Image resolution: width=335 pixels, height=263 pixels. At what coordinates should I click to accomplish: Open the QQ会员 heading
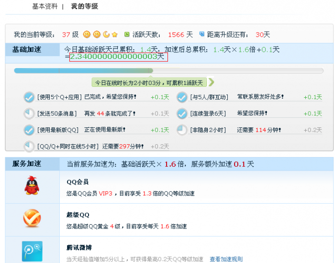click(78, 182)
